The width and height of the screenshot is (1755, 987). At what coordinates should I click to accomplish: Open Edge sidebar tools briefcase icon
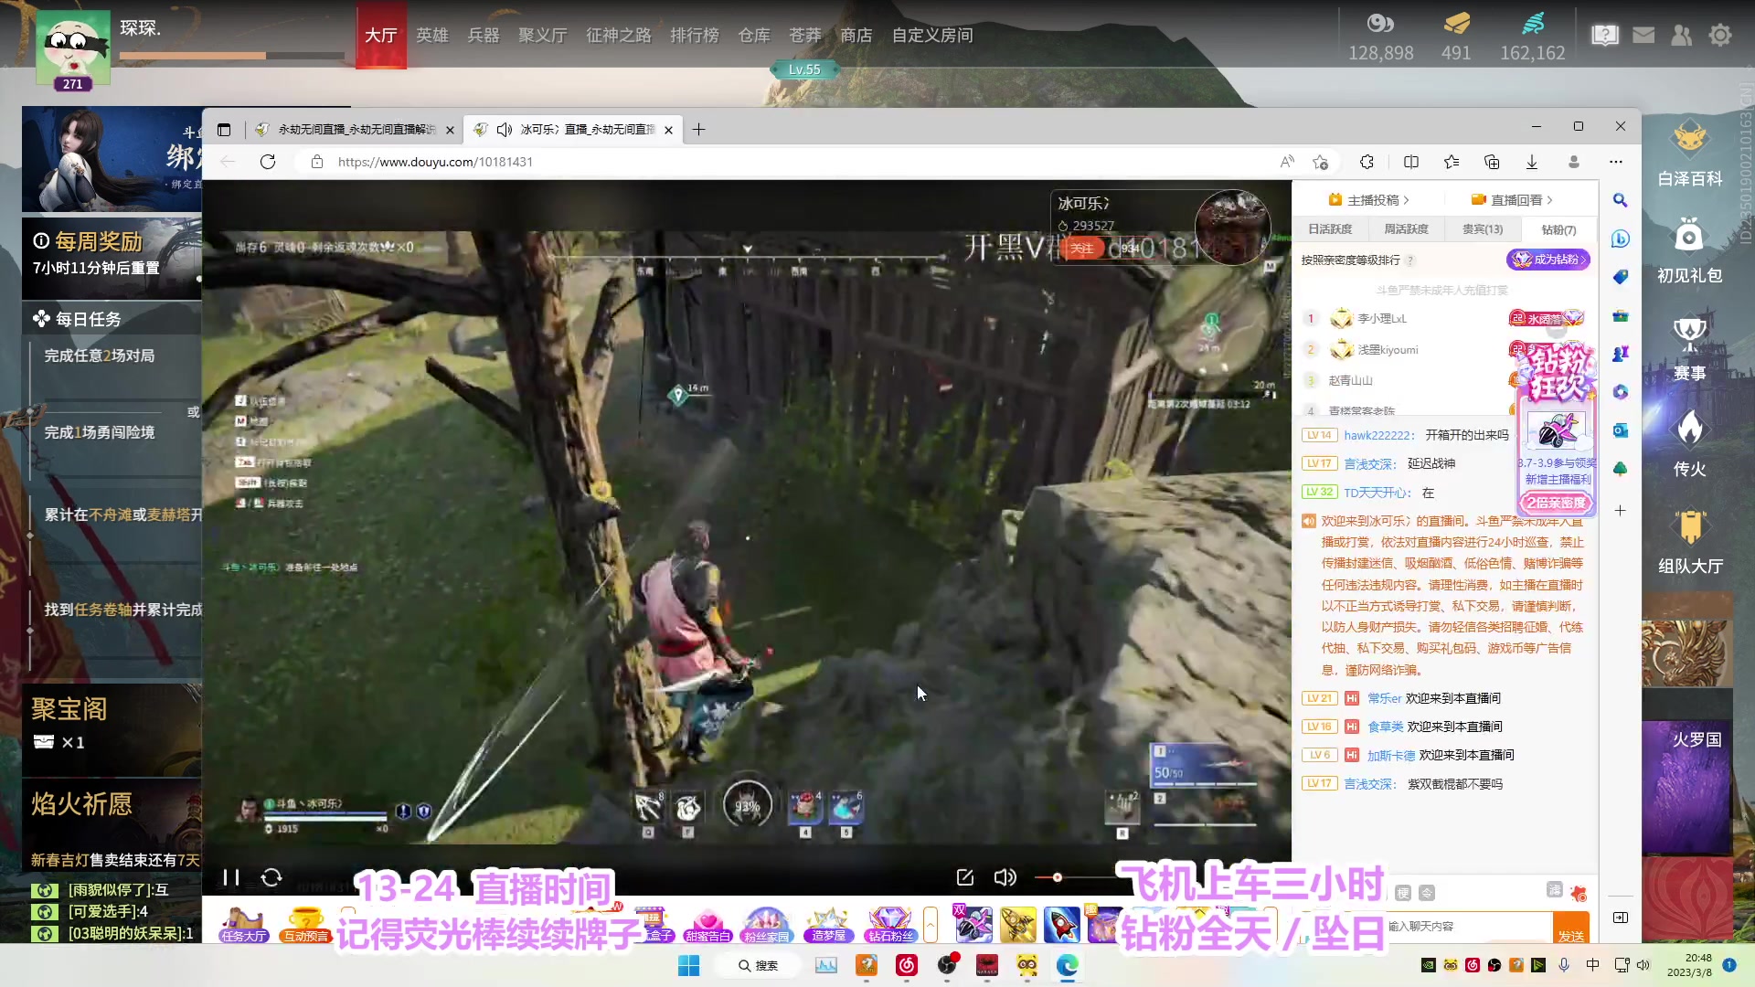[x=1621, y=315]
